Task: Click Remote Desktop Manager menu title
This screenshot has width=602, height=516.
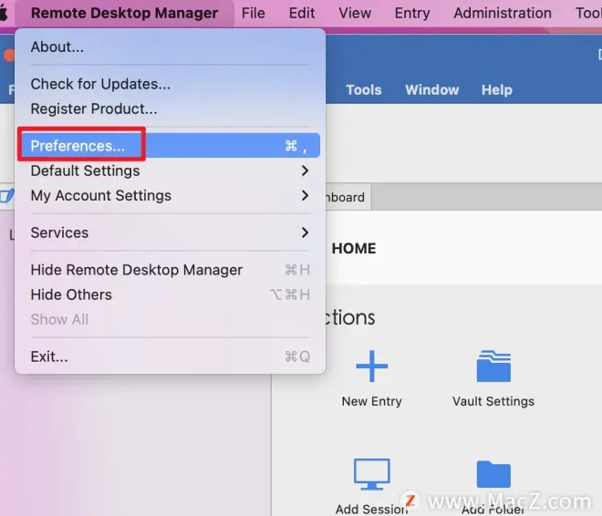Action: pos(124,13)
